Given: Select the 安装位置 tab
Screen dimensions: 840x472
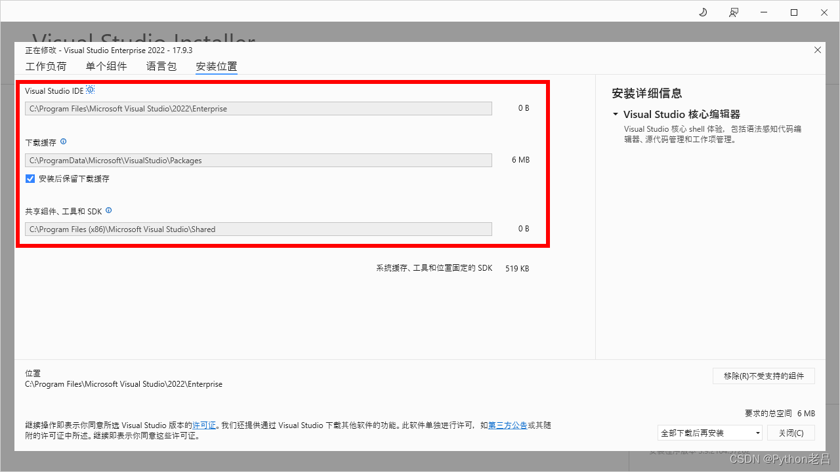Looking at the screenshot, I should tap(217, 66).
